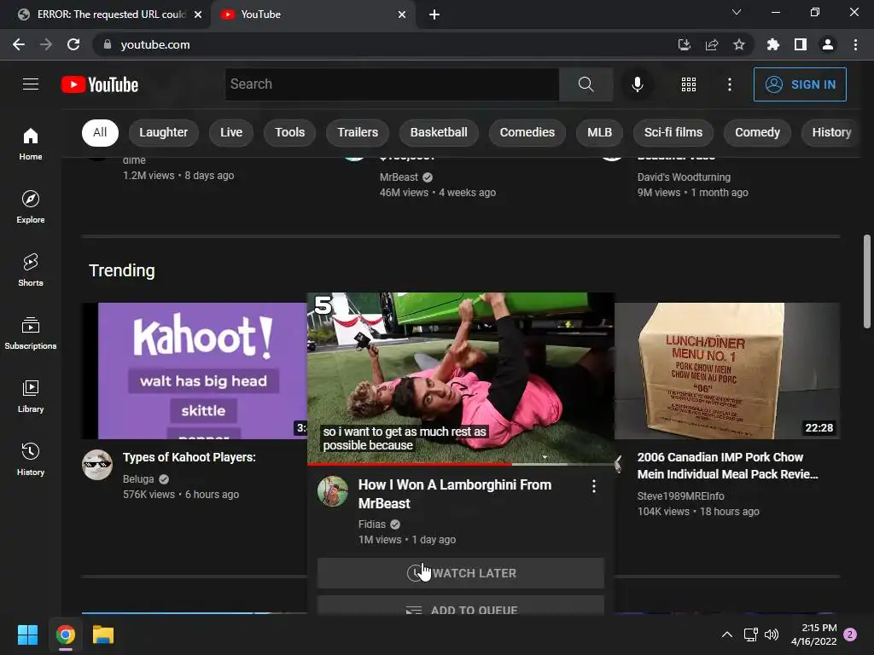Open Windows Start menu
This screenshot has height=655, width=874.
27,635
